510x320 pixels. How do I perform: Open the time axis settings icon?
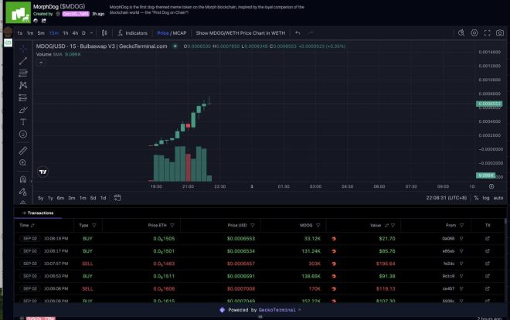pos(491,186)
